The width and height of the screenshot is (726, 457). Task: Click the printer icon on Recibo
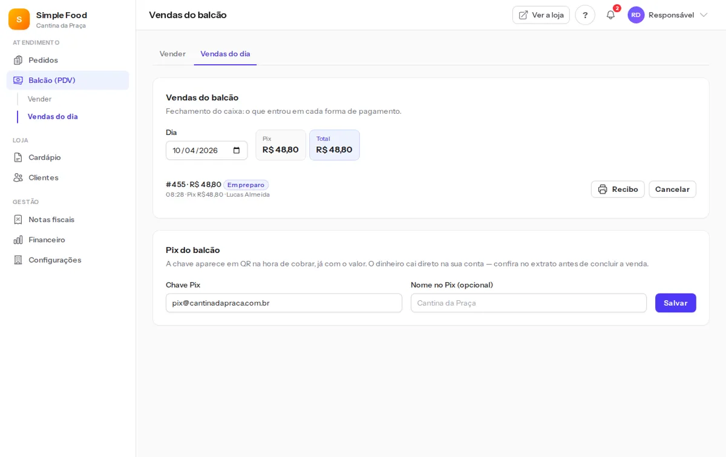pyautogui.click(x=603, y=189)
